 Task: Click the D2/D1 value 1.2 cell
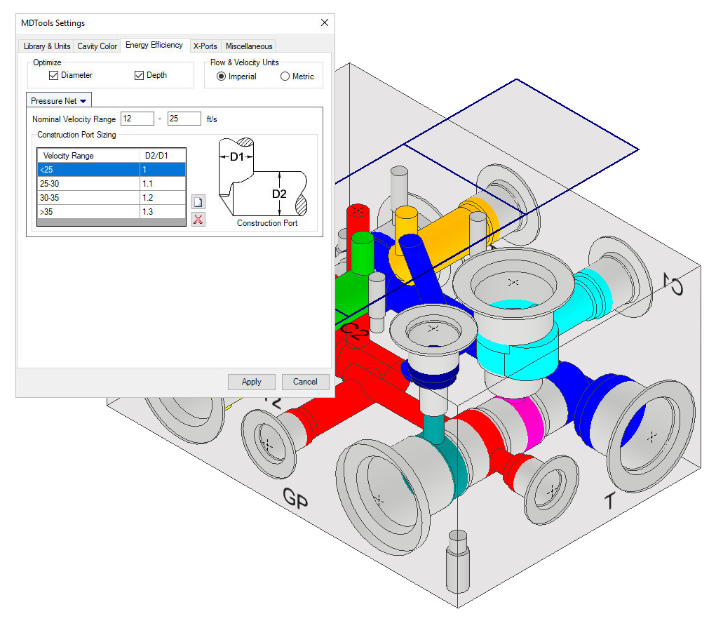click(x=163, y=198)
